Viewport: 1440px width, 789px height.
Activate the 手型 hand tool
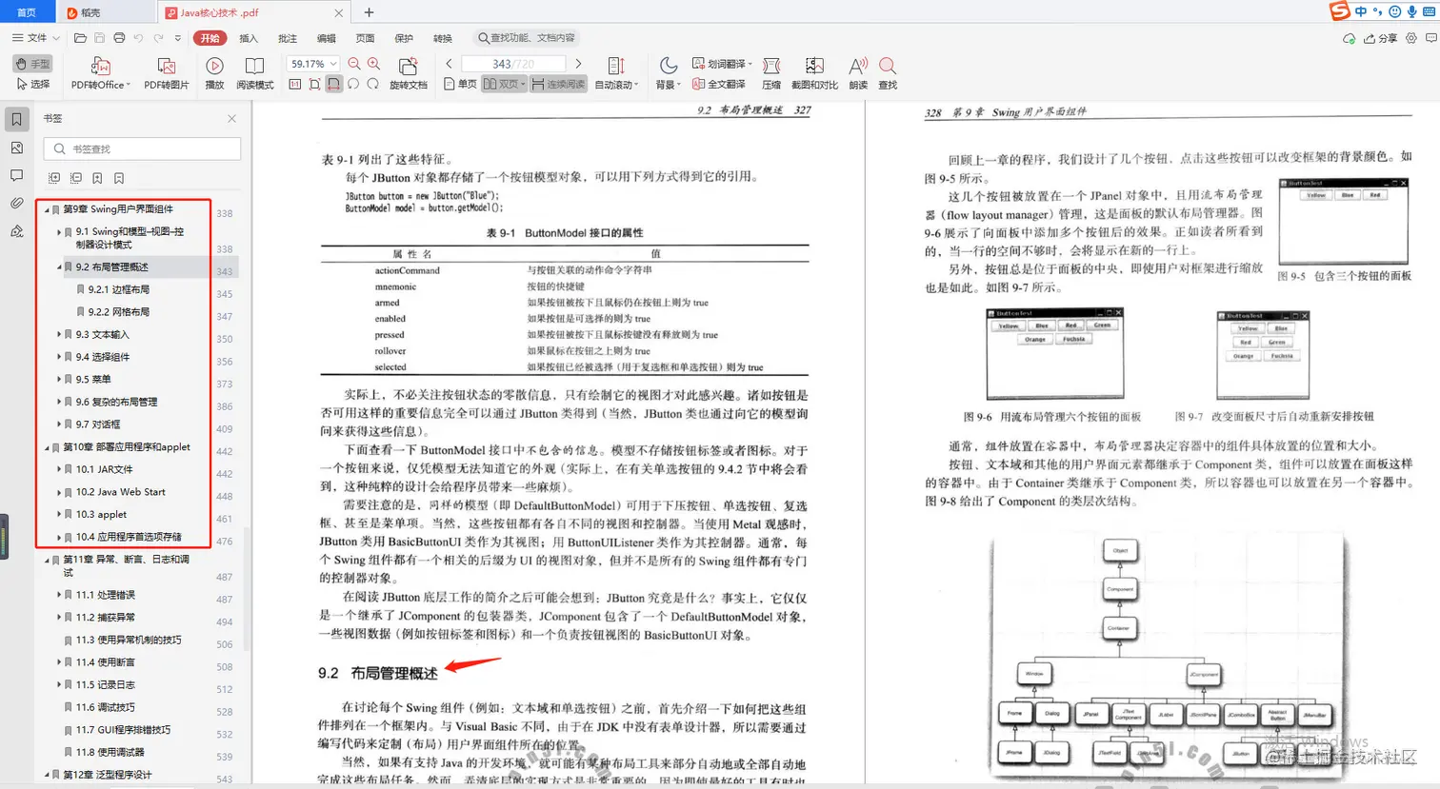(x=31, y=63)
